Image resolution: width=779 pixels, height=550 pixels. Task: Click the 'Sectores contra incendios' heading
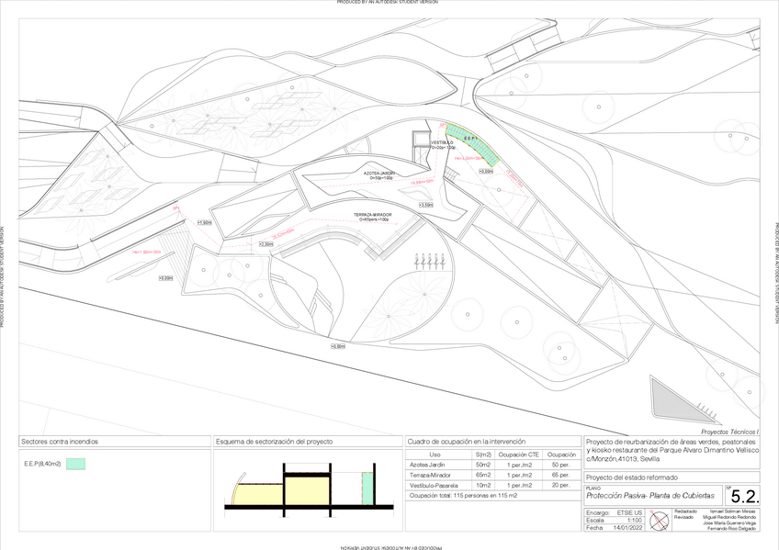[x=60, y=442]
